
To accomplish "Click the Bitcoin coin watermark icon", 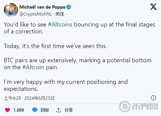I will [125, 107].
